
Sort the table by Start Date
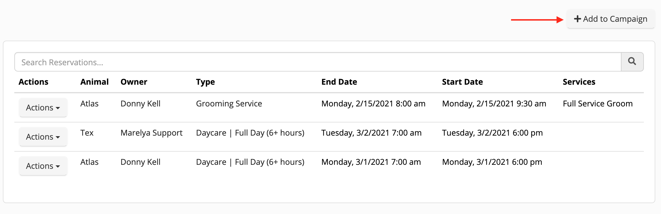click(462, 82)
